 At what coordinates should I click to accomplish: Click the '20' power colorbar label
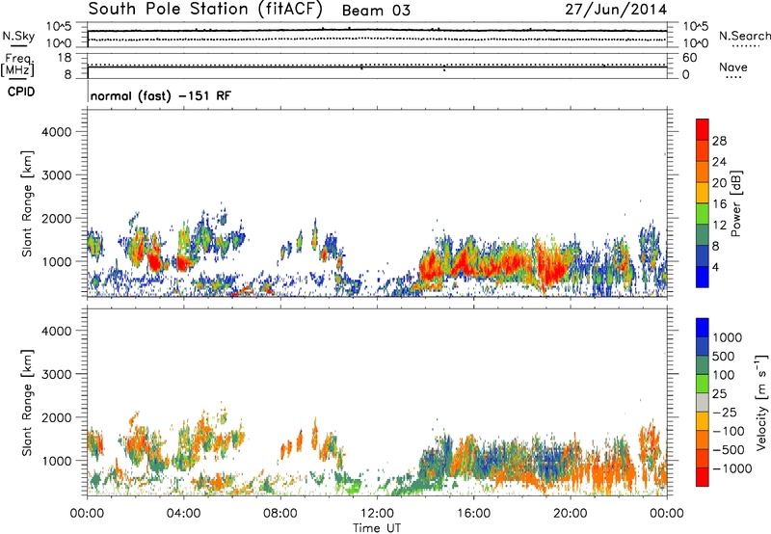click(x=719, y=183)
